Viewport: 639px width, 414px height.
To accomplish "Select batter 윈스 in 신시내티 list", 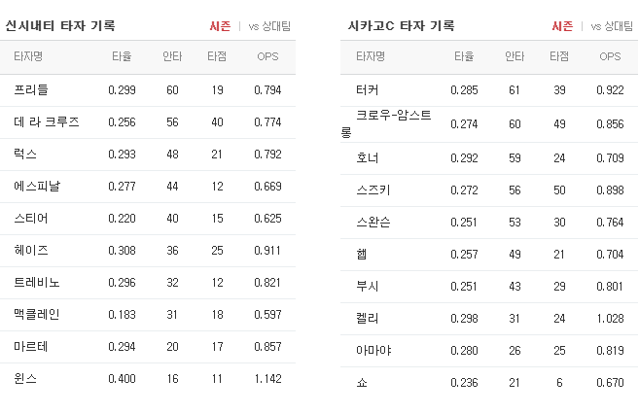I will click(25, 379).
